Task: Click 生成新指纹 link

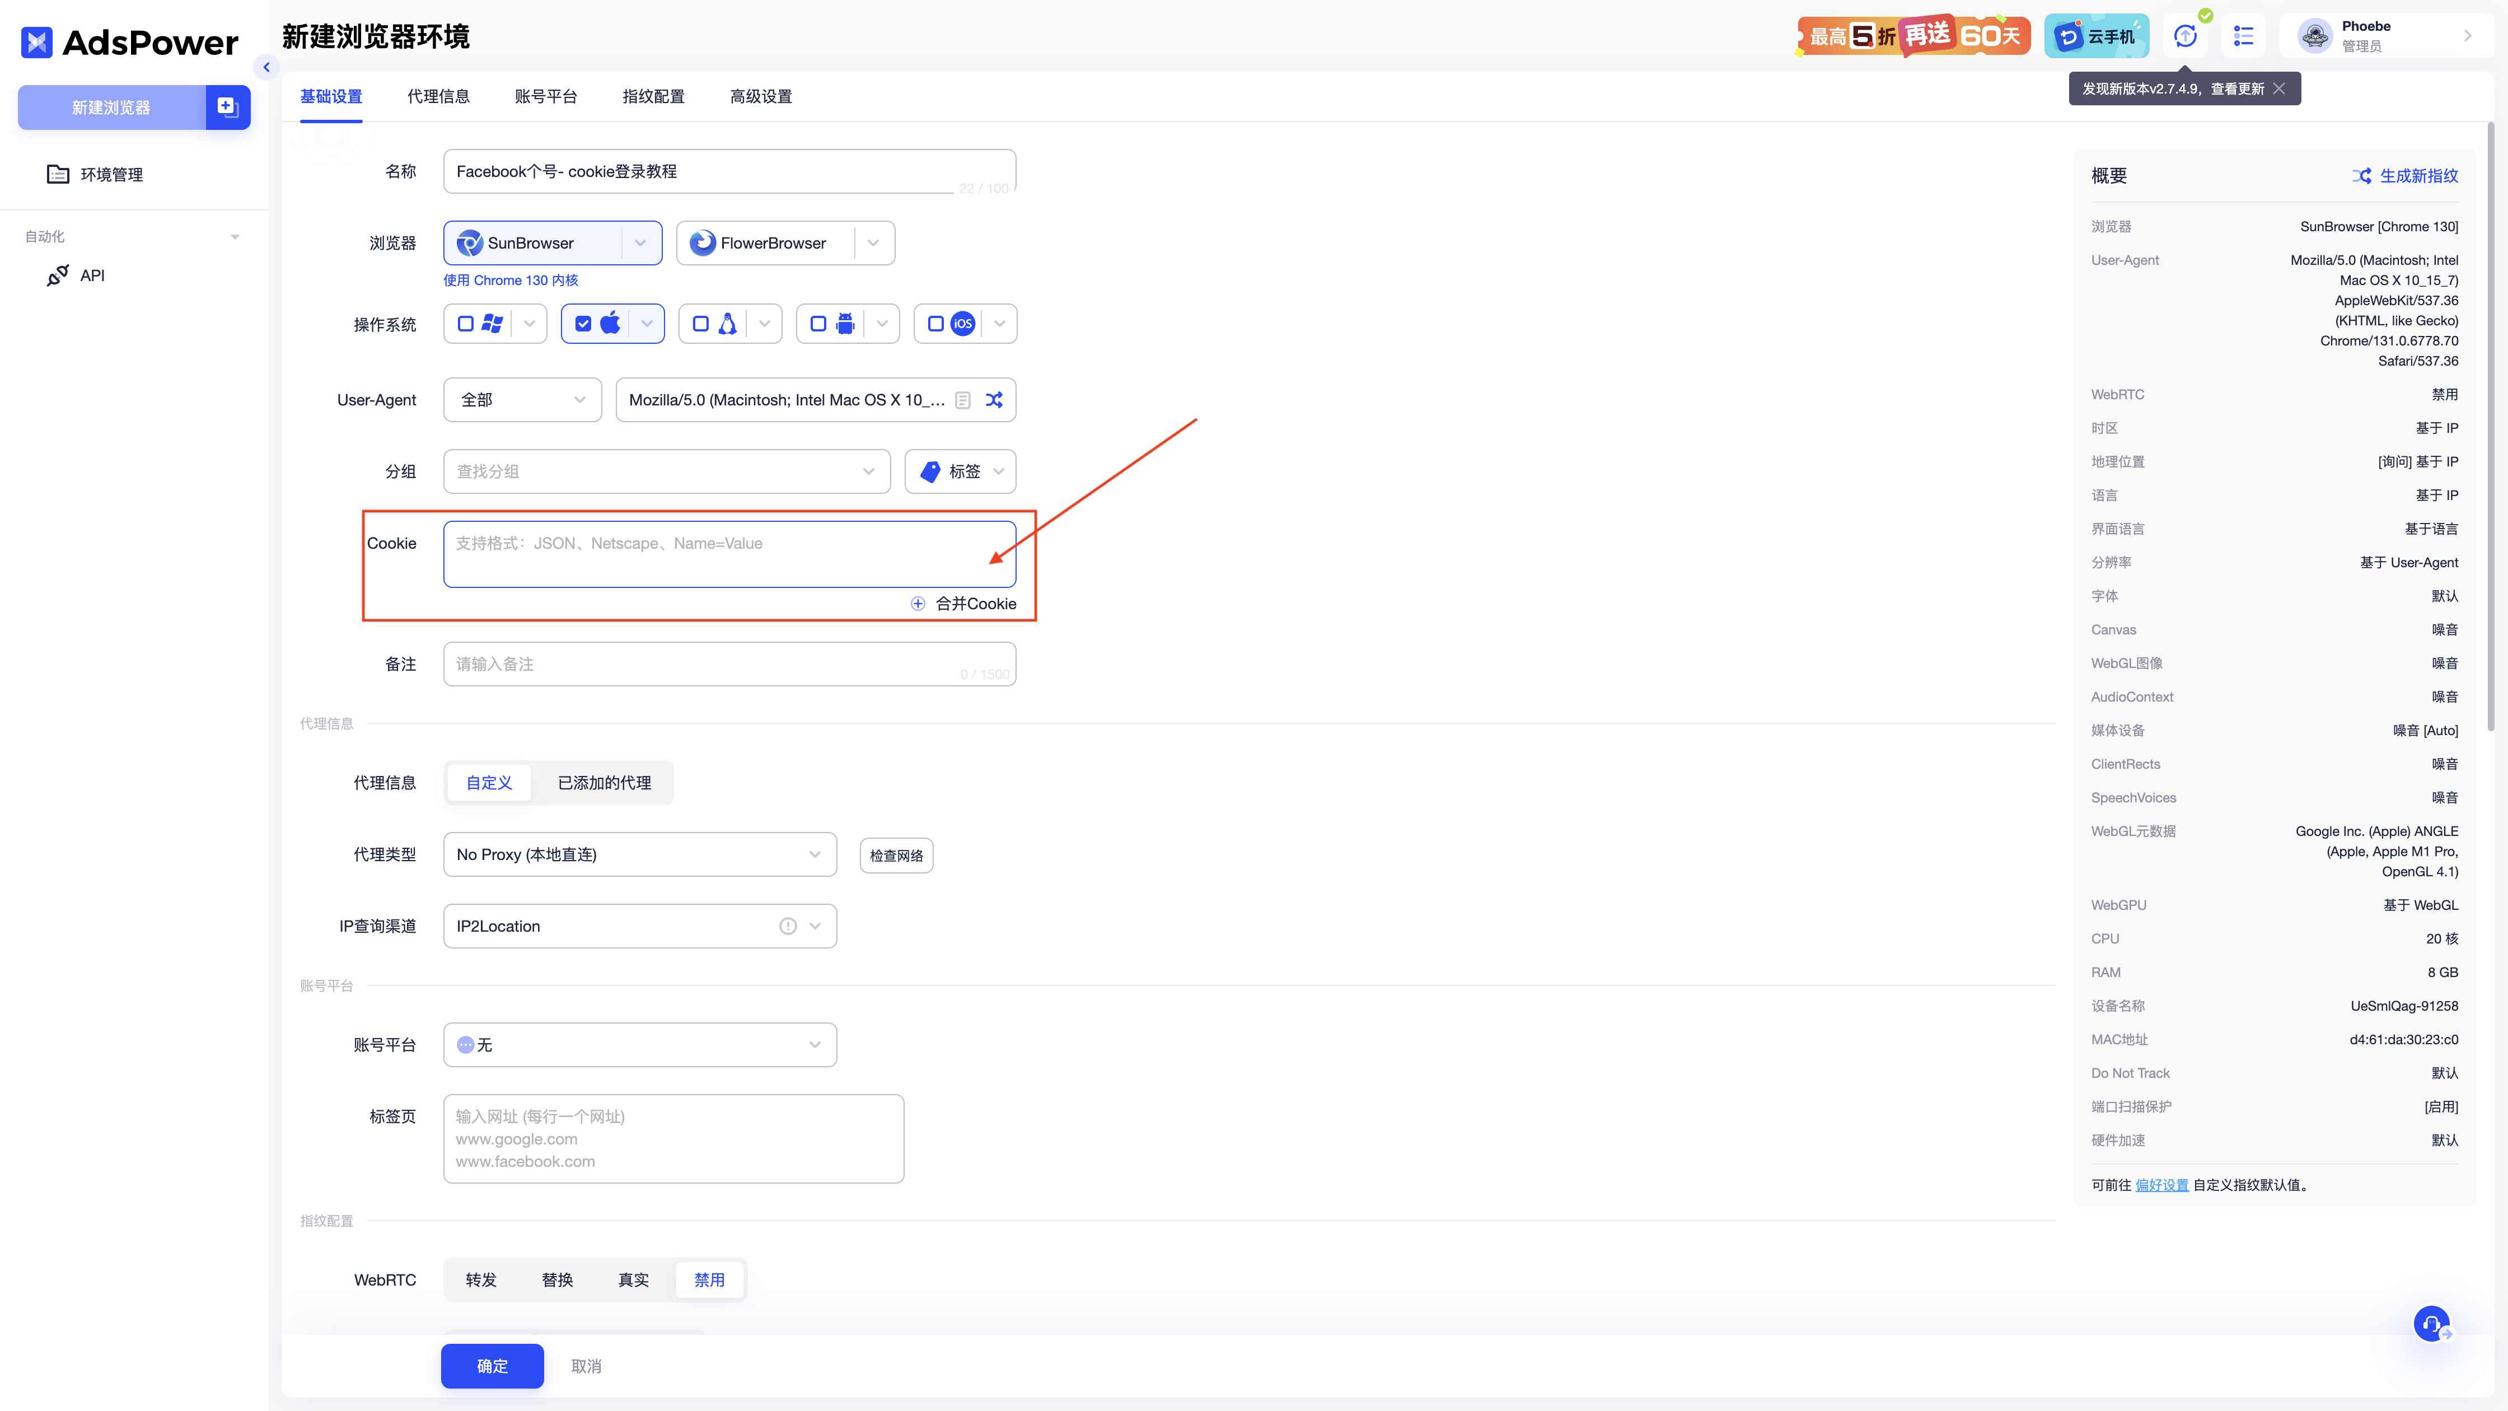Action: pos(2418,176)
